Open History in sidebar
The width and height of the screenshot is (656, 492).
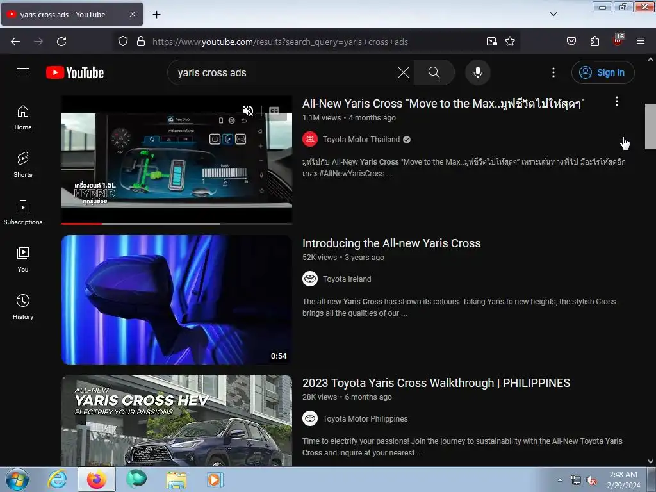tap(23, 307)
